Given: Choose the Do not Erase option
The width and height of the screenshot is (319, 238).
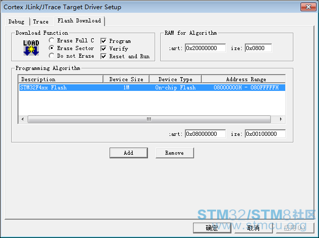Looking at the screenshot, I should coord(52,56).
